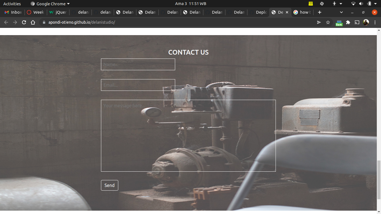Click the Name input field
381x214 pixels.
tap(138, 64)
